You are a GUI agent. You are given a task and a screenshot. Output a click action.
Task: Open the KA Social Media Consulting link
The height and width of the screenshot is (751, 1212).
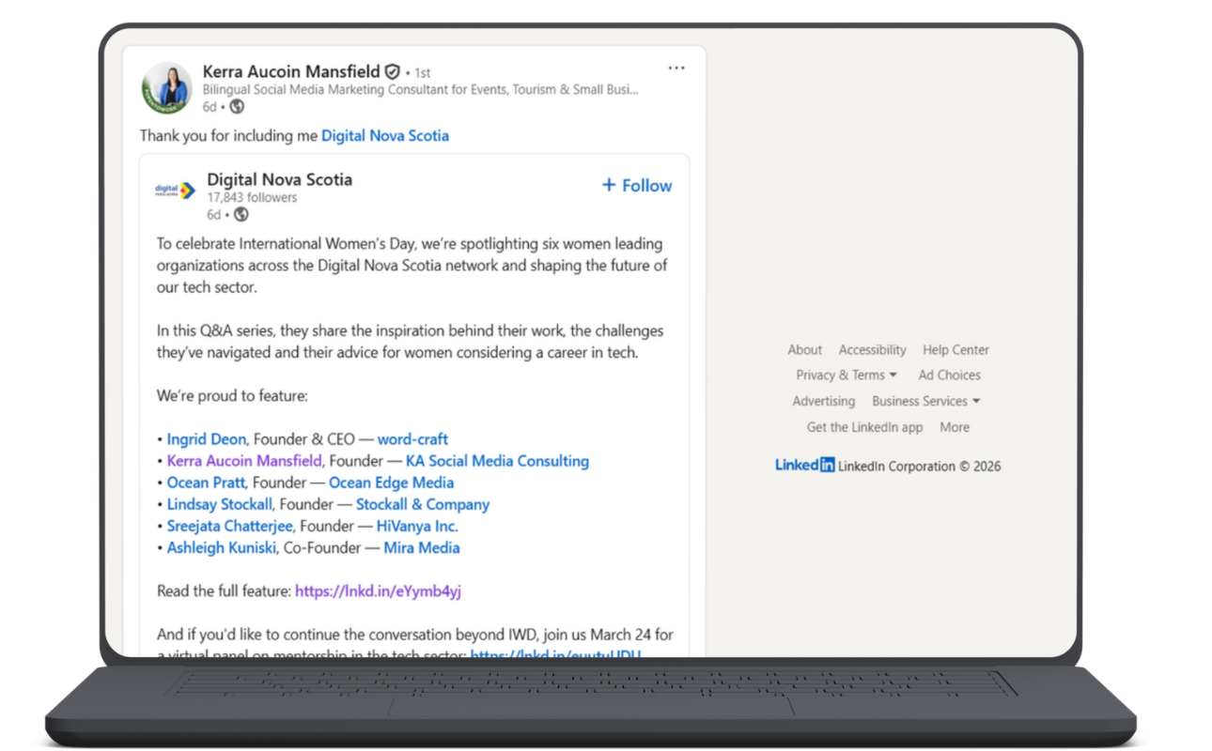pyautogui.click(x=497, y=461)
